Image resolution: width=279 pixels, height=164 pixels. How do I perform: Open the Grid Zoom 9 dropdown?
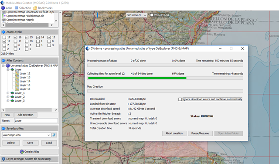coord(136,15)
